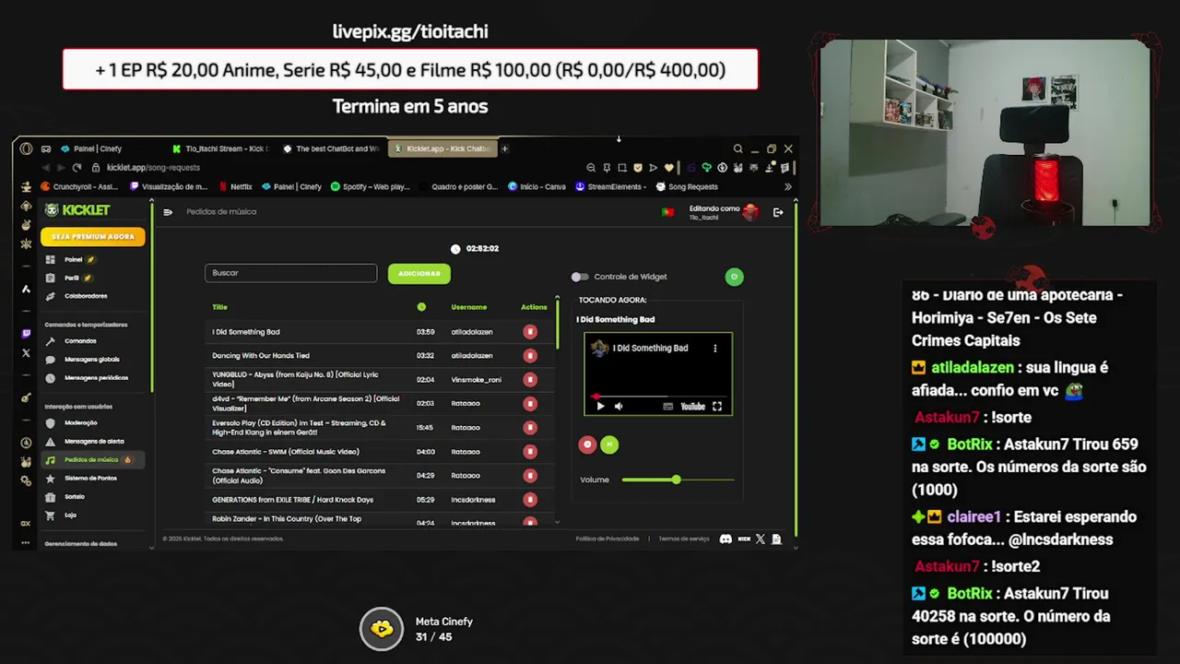Change language via the Portugal flag
The image size is (1180, 664).
click(667, 212)
